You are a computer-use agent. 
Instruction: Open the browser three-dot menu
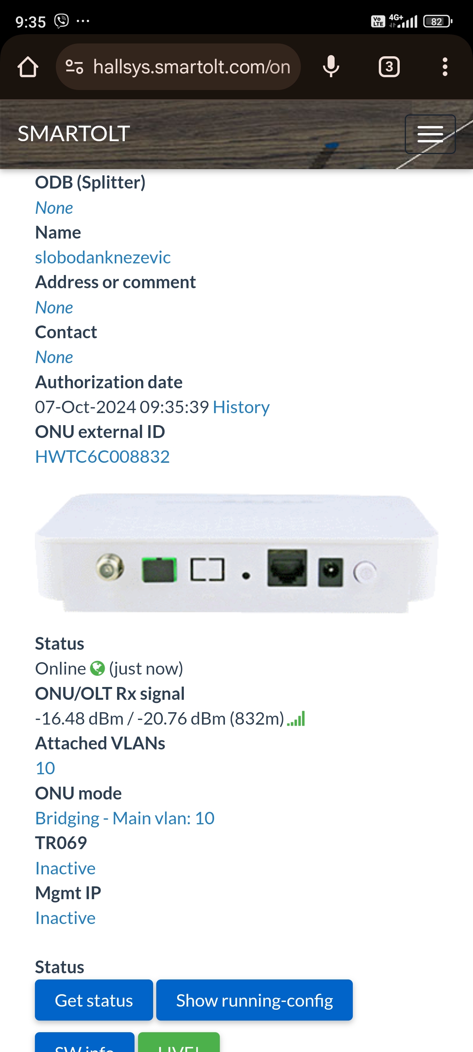coord(445,67)
